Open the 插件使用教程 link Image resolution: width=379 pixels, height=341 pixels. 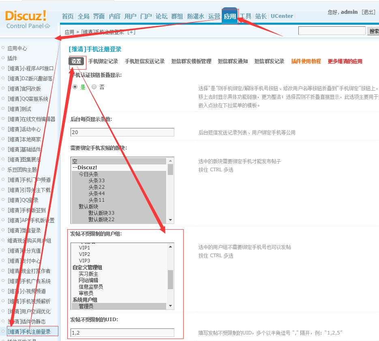pyautogui.click(x=306, y=61)
